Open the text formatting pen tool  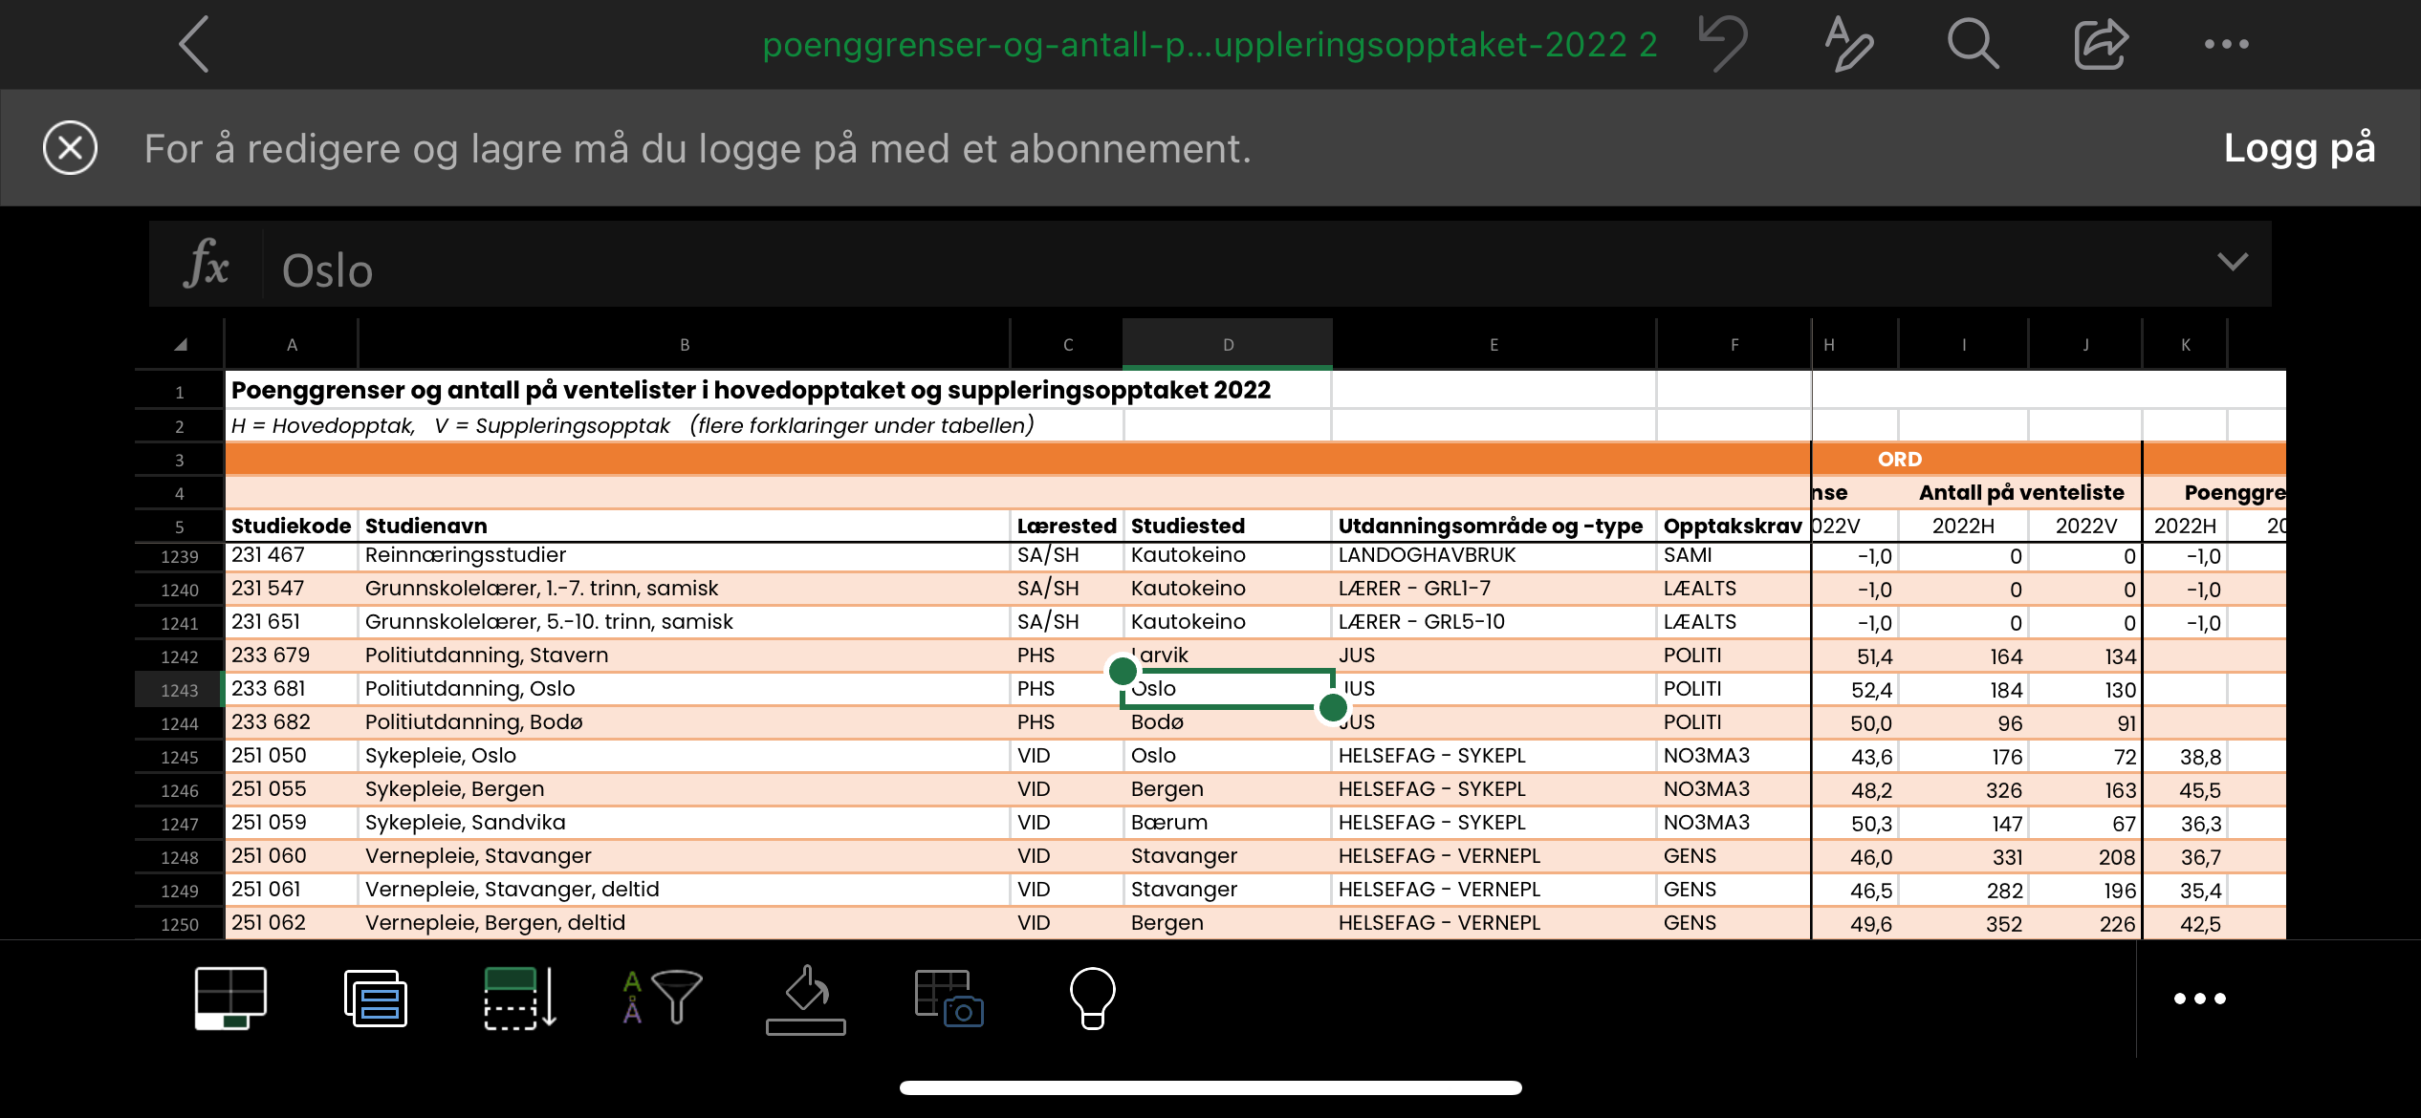(x=1848, y=44)
